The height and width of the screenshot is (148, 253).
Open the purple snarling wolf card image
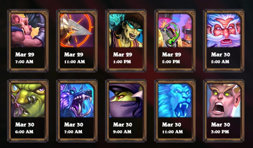click(x=77, y=100)
